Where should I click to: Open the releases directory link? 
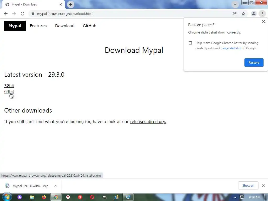click(x=148, y=121)
